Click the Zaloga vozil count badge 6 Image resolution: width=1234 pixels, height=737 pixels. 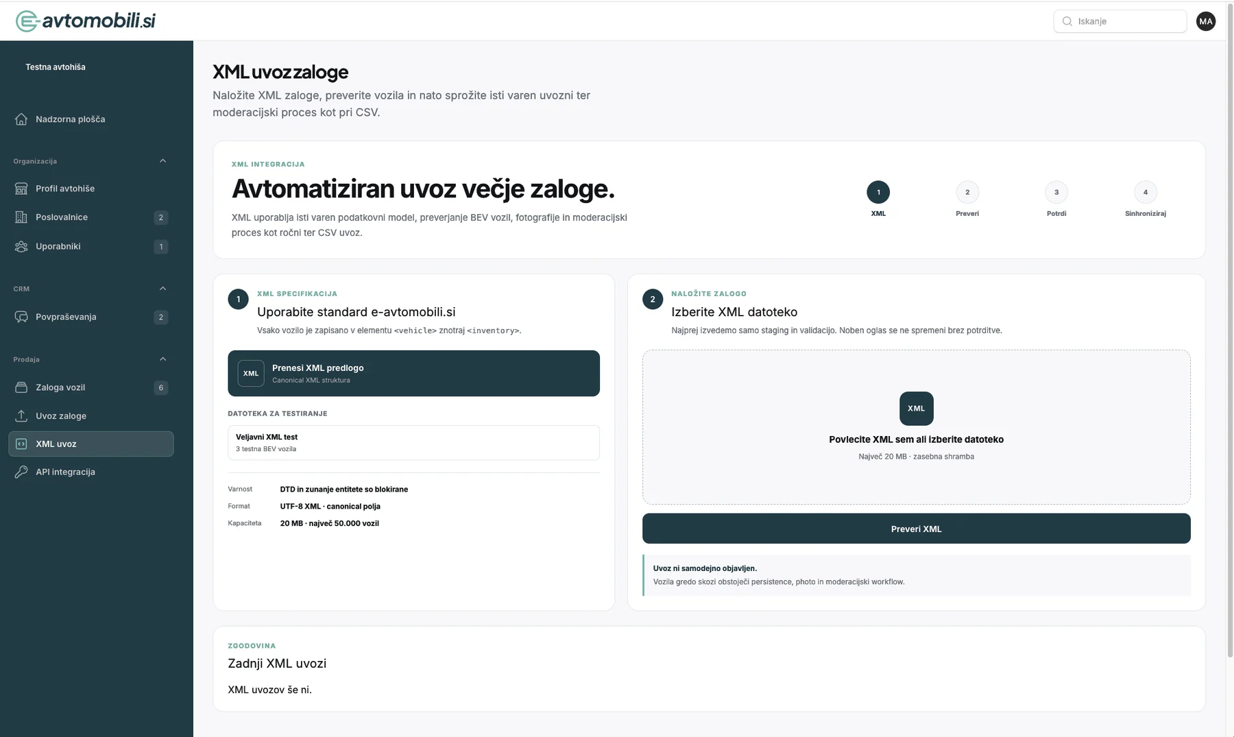tap(161, 387)
